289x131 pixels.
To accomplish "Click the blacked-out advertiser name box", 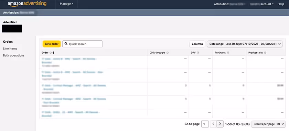I will tap(12, 29).
